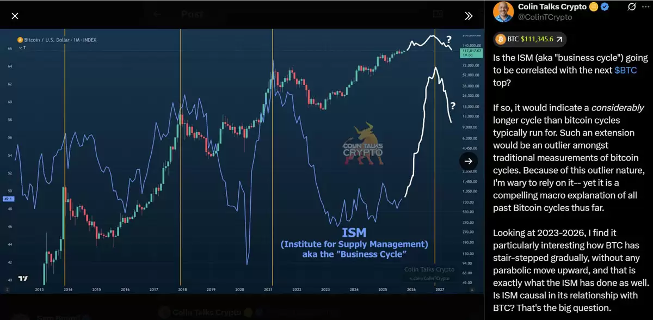Select the next image arrow
Screen dimensions: 653x320
[469, 161]
